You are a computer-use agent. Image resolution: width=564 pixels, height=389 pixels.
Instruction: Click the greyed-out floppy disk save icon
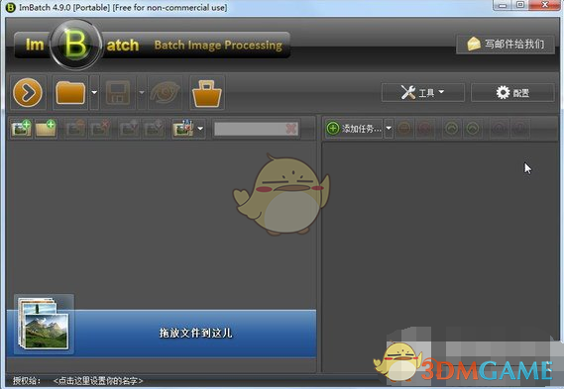[118, 92]
